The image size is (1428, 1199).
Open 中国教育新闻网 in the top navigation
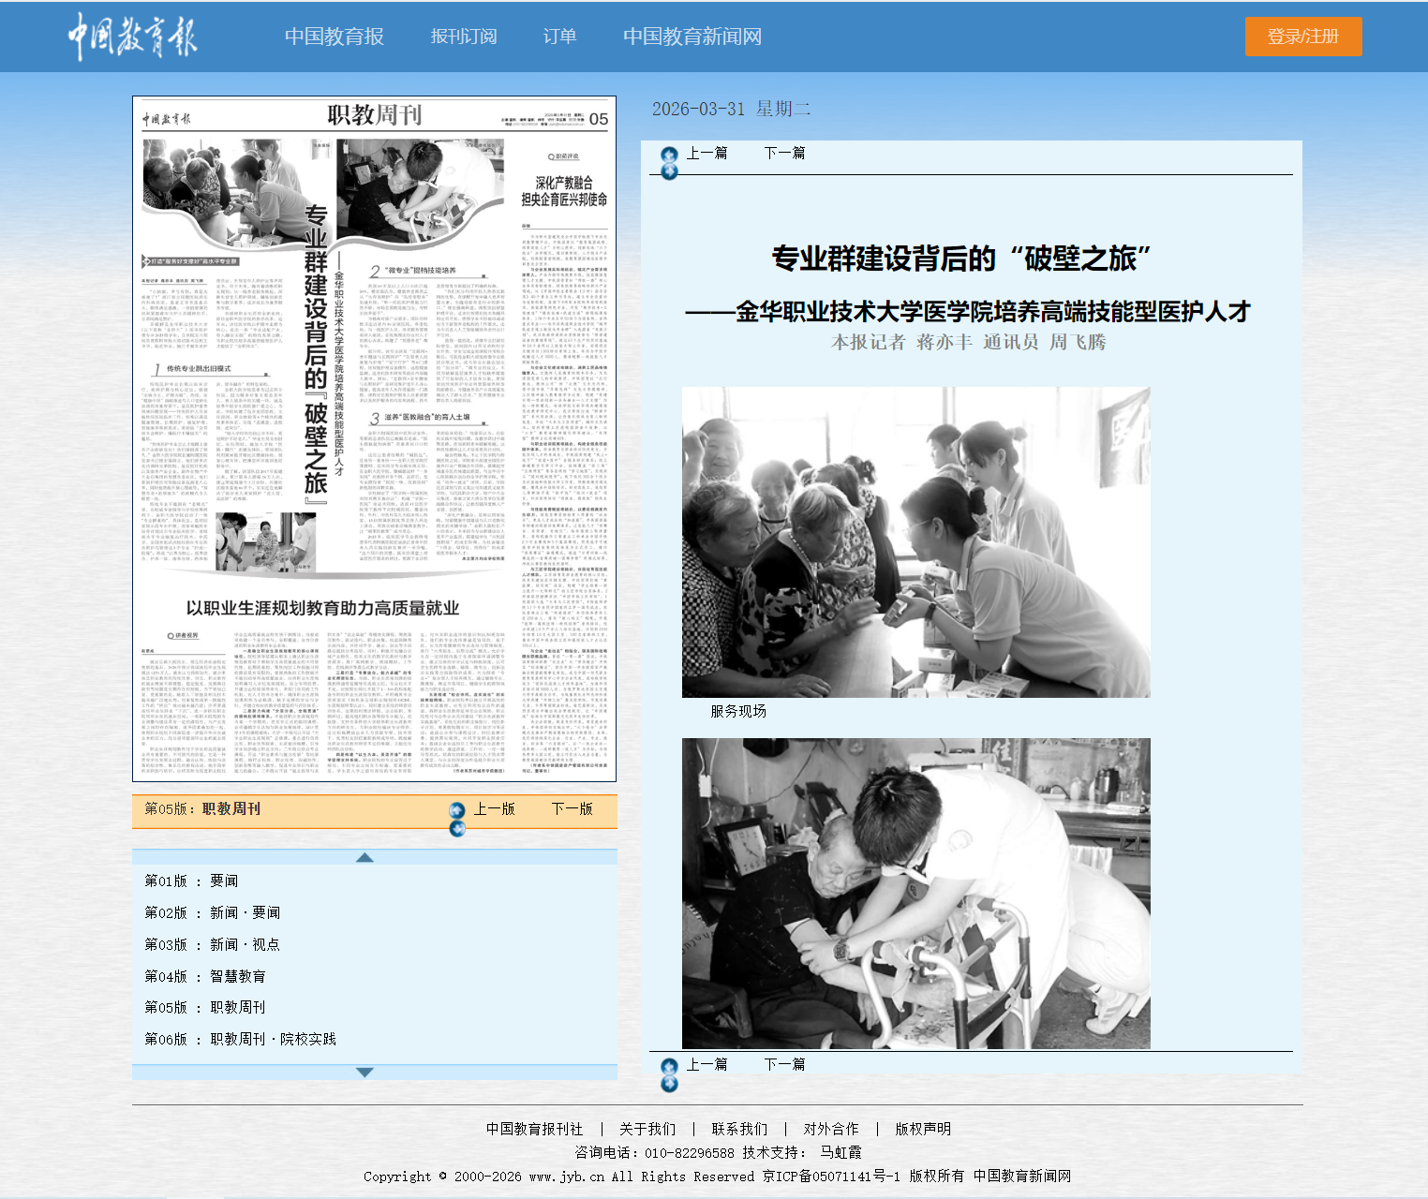click(692, 37)
